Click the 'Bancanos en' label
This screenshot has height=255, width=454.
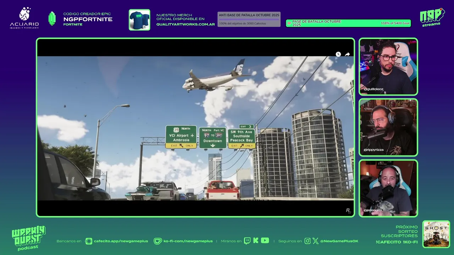point(69,241)
